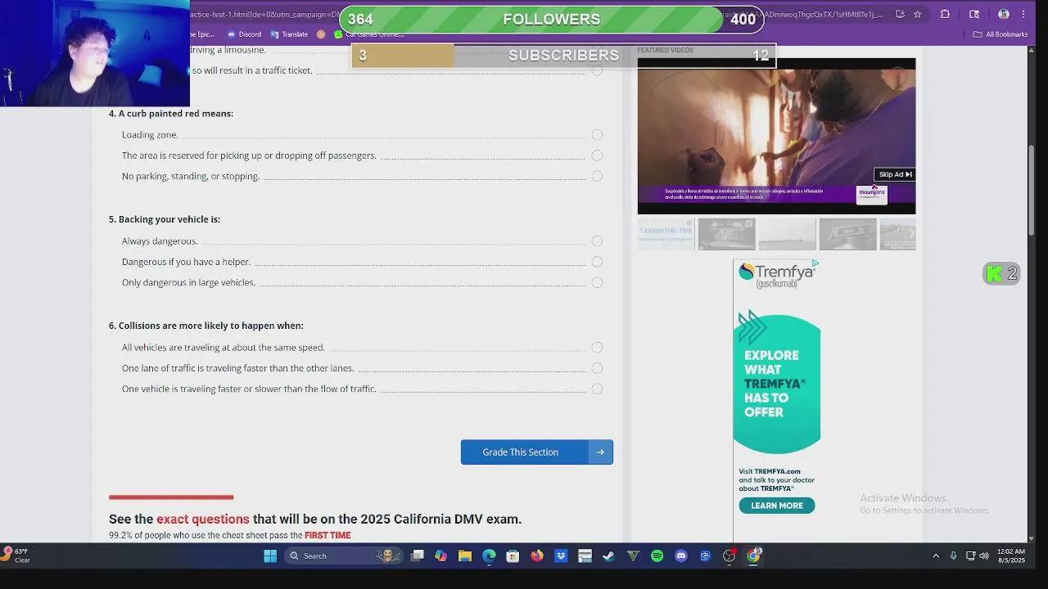
Task: Open the Discord taskbar icon
Action: point(680,556)
